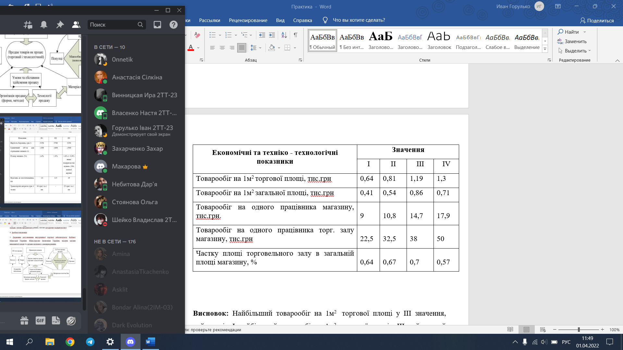The image size is (623, 350).
Task: Select member Макарова in Discord
Action: (x=136, y=167)
